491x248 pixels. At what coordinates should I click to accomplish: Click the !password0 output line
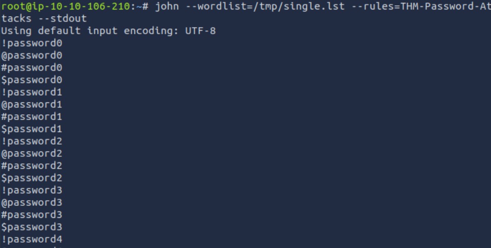coord(32,43)
